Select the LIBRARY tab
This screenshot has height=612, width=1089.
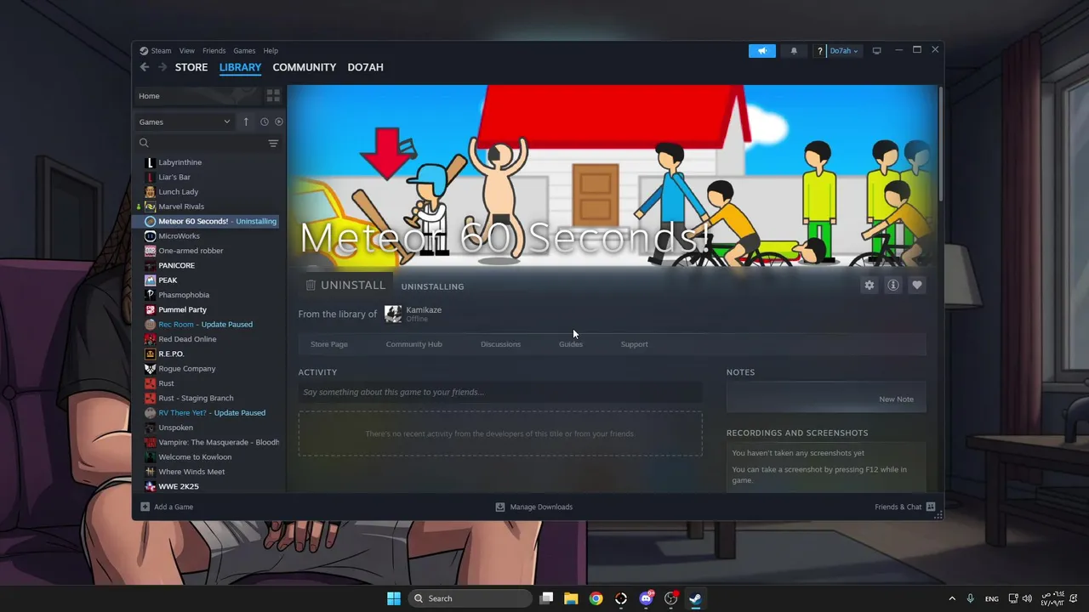(x=240, y=67)
